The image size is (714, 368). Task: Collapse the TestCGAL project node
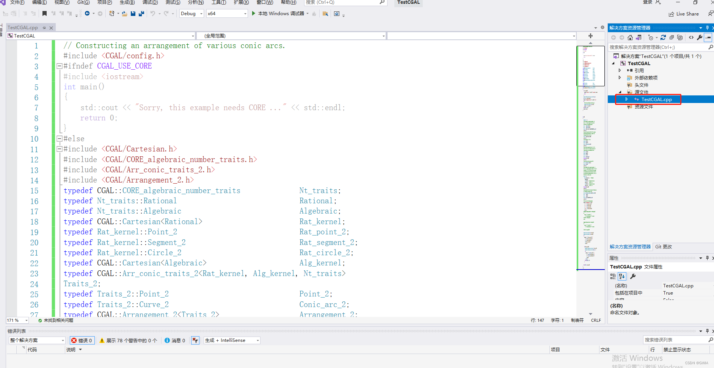[x=613, y=63]
